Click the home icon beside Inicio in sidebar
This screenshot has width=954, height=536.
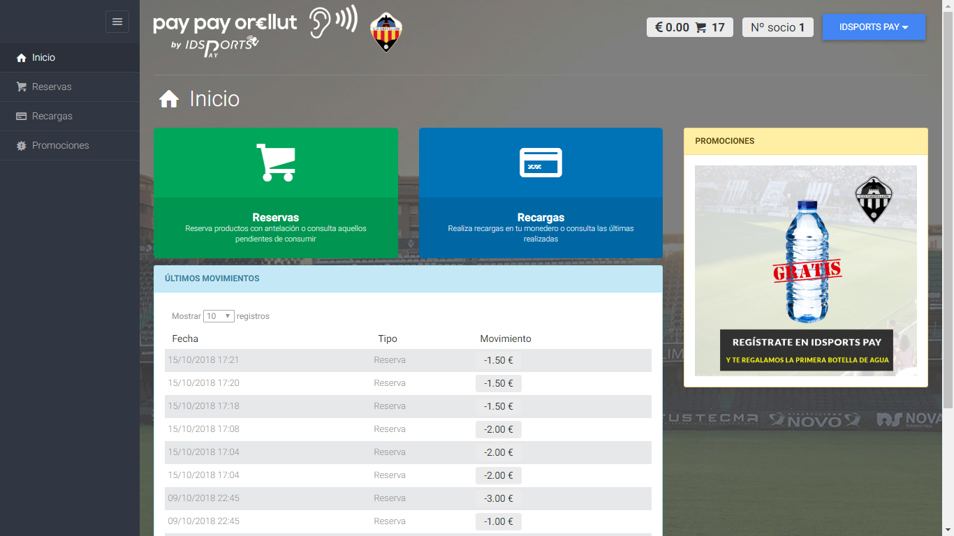[21, 58]
